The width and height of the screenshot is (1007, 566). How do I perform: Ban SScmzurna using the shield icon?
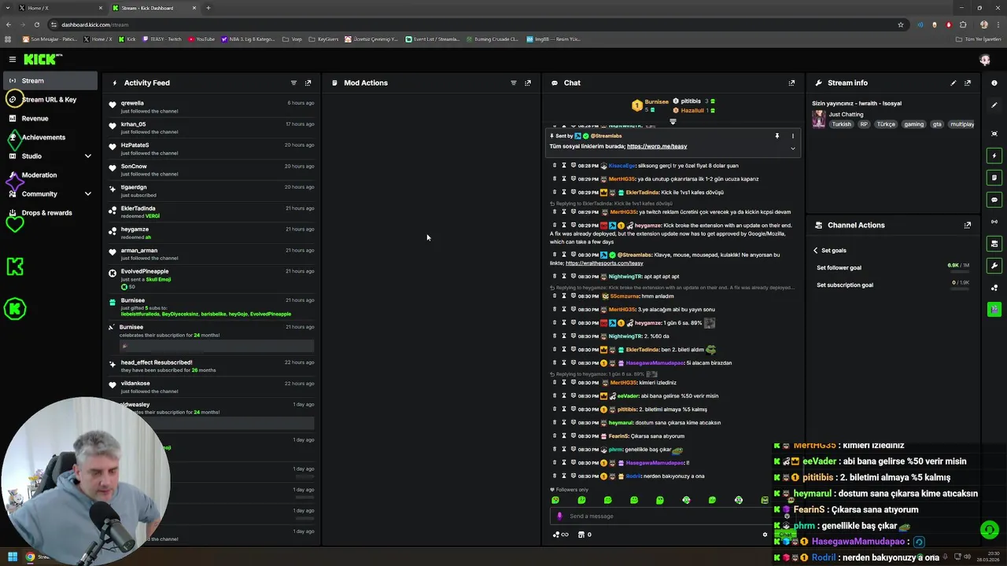point(573,296)
